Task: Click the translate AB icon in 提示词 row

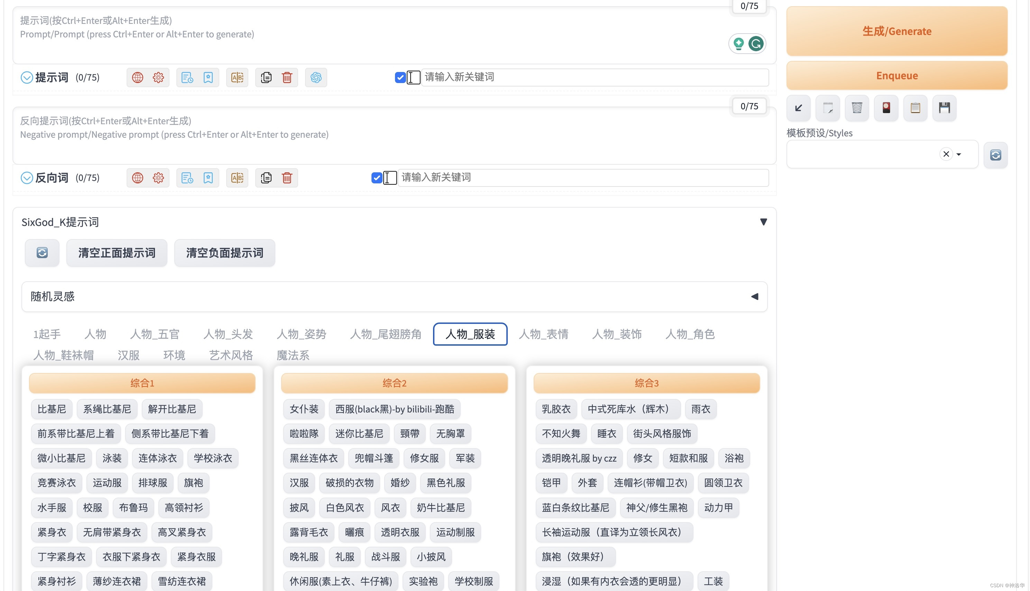Action: [237, 77]
